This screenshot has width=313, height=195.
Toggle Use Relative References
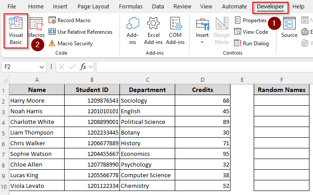click(x=80, y=32)
